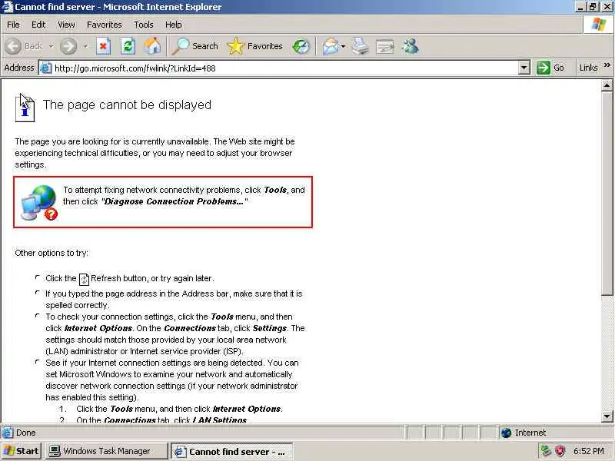Expand the Links toolbar chevron
This screenshot has height=461, width=615.
tap(607, 65)
